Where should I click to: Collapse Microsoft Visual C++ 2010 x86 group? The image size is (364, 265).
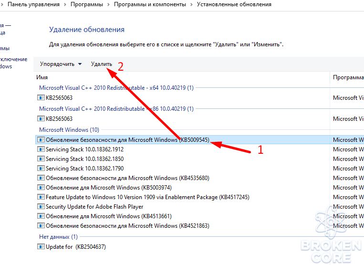point(116,109)
